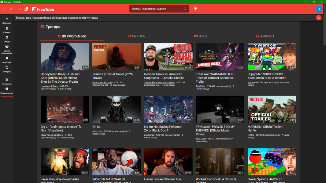Open Подборки playlists in the sidebar
The image size is (326, 183).
7,60
